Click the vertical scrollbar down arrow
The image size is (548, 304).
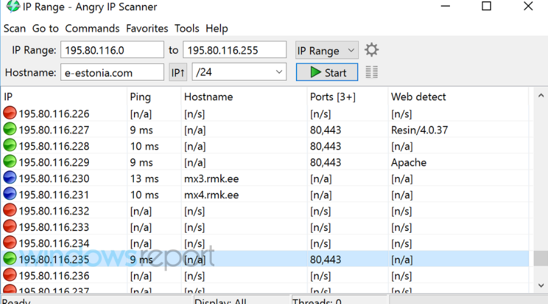[539, 285]
